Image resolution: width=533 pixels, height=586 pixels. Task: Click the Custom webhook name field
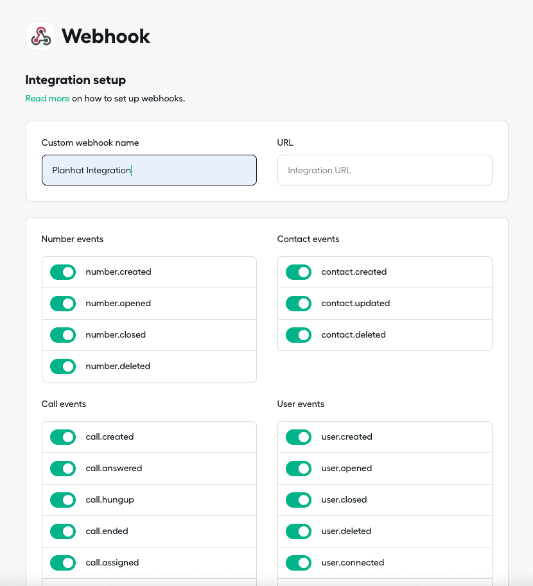[149, 170]
